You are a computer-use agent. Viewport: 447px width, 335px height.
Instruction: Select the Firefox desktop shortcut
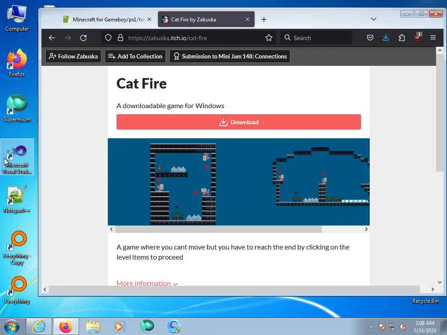[x=17, y=63]
